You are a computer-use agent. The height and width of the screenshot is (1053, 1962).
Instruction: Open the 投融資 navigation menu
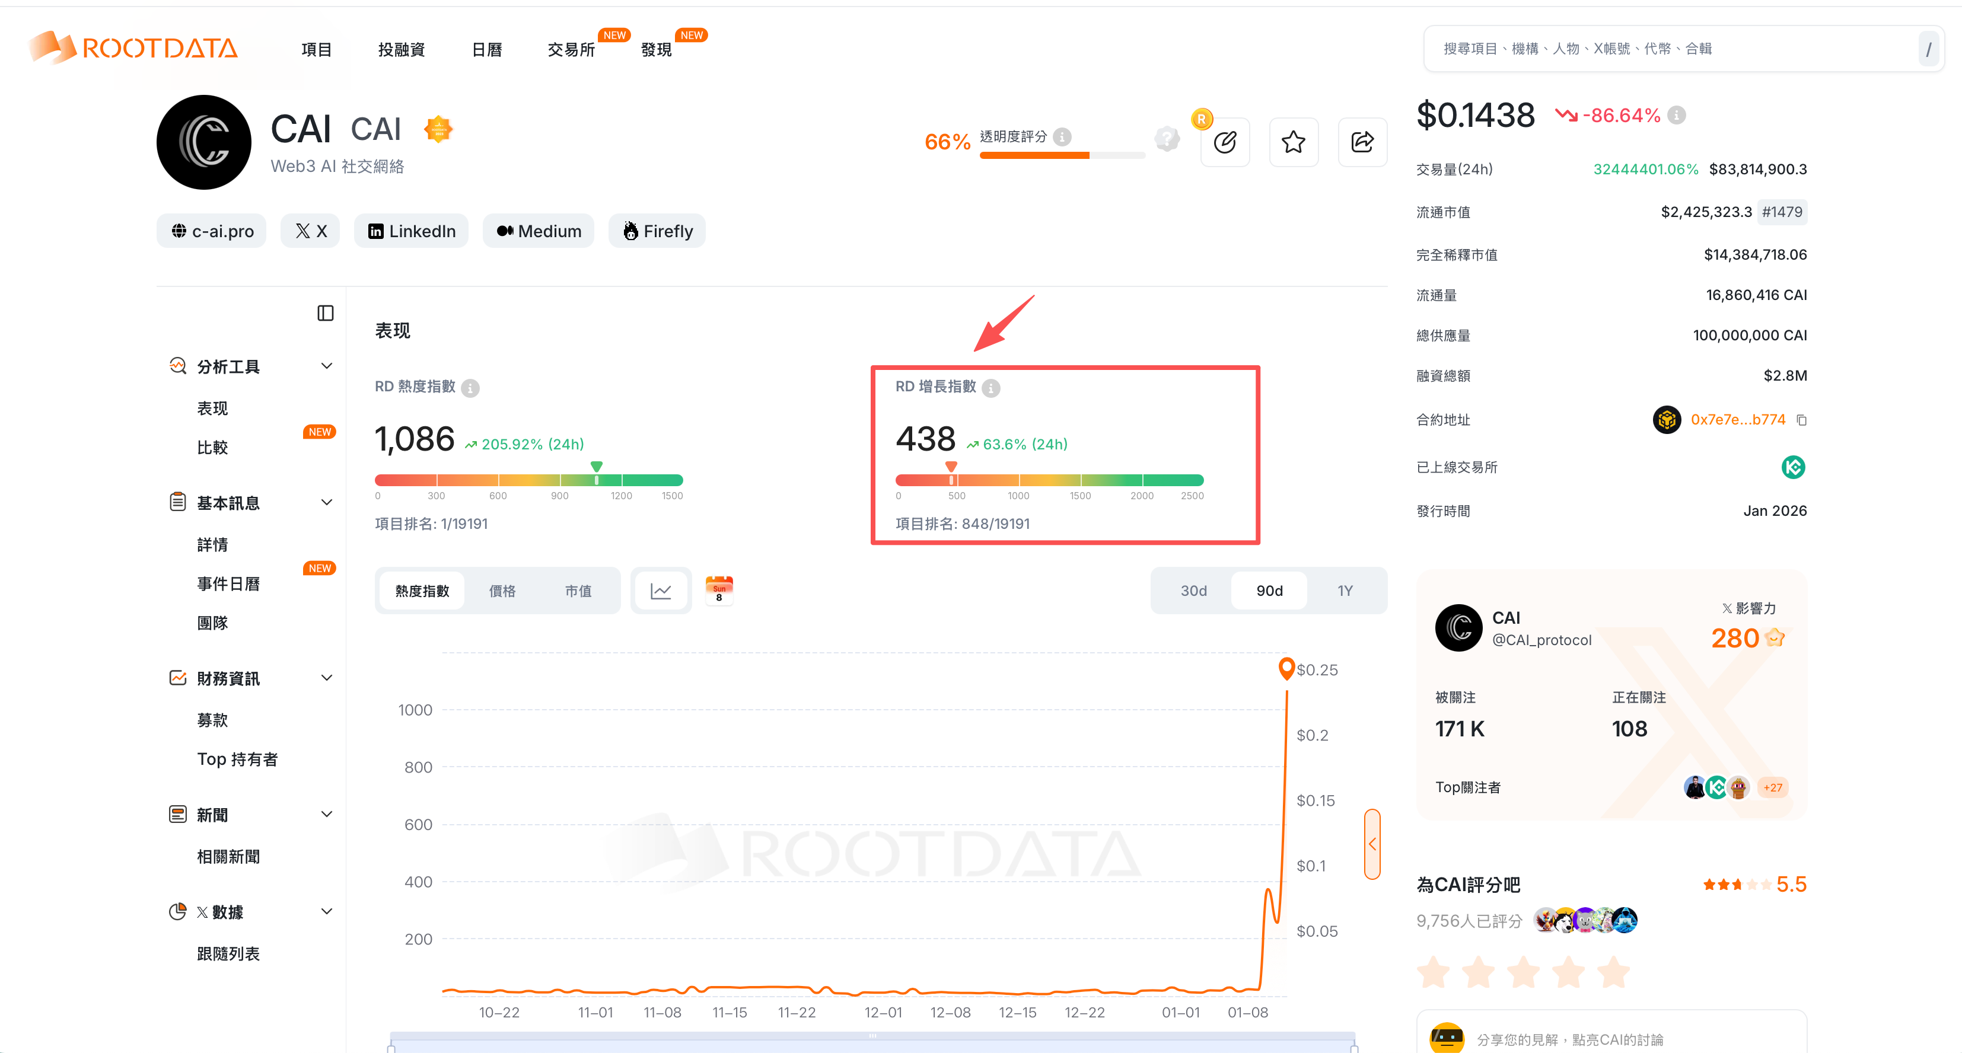[402, 49]
